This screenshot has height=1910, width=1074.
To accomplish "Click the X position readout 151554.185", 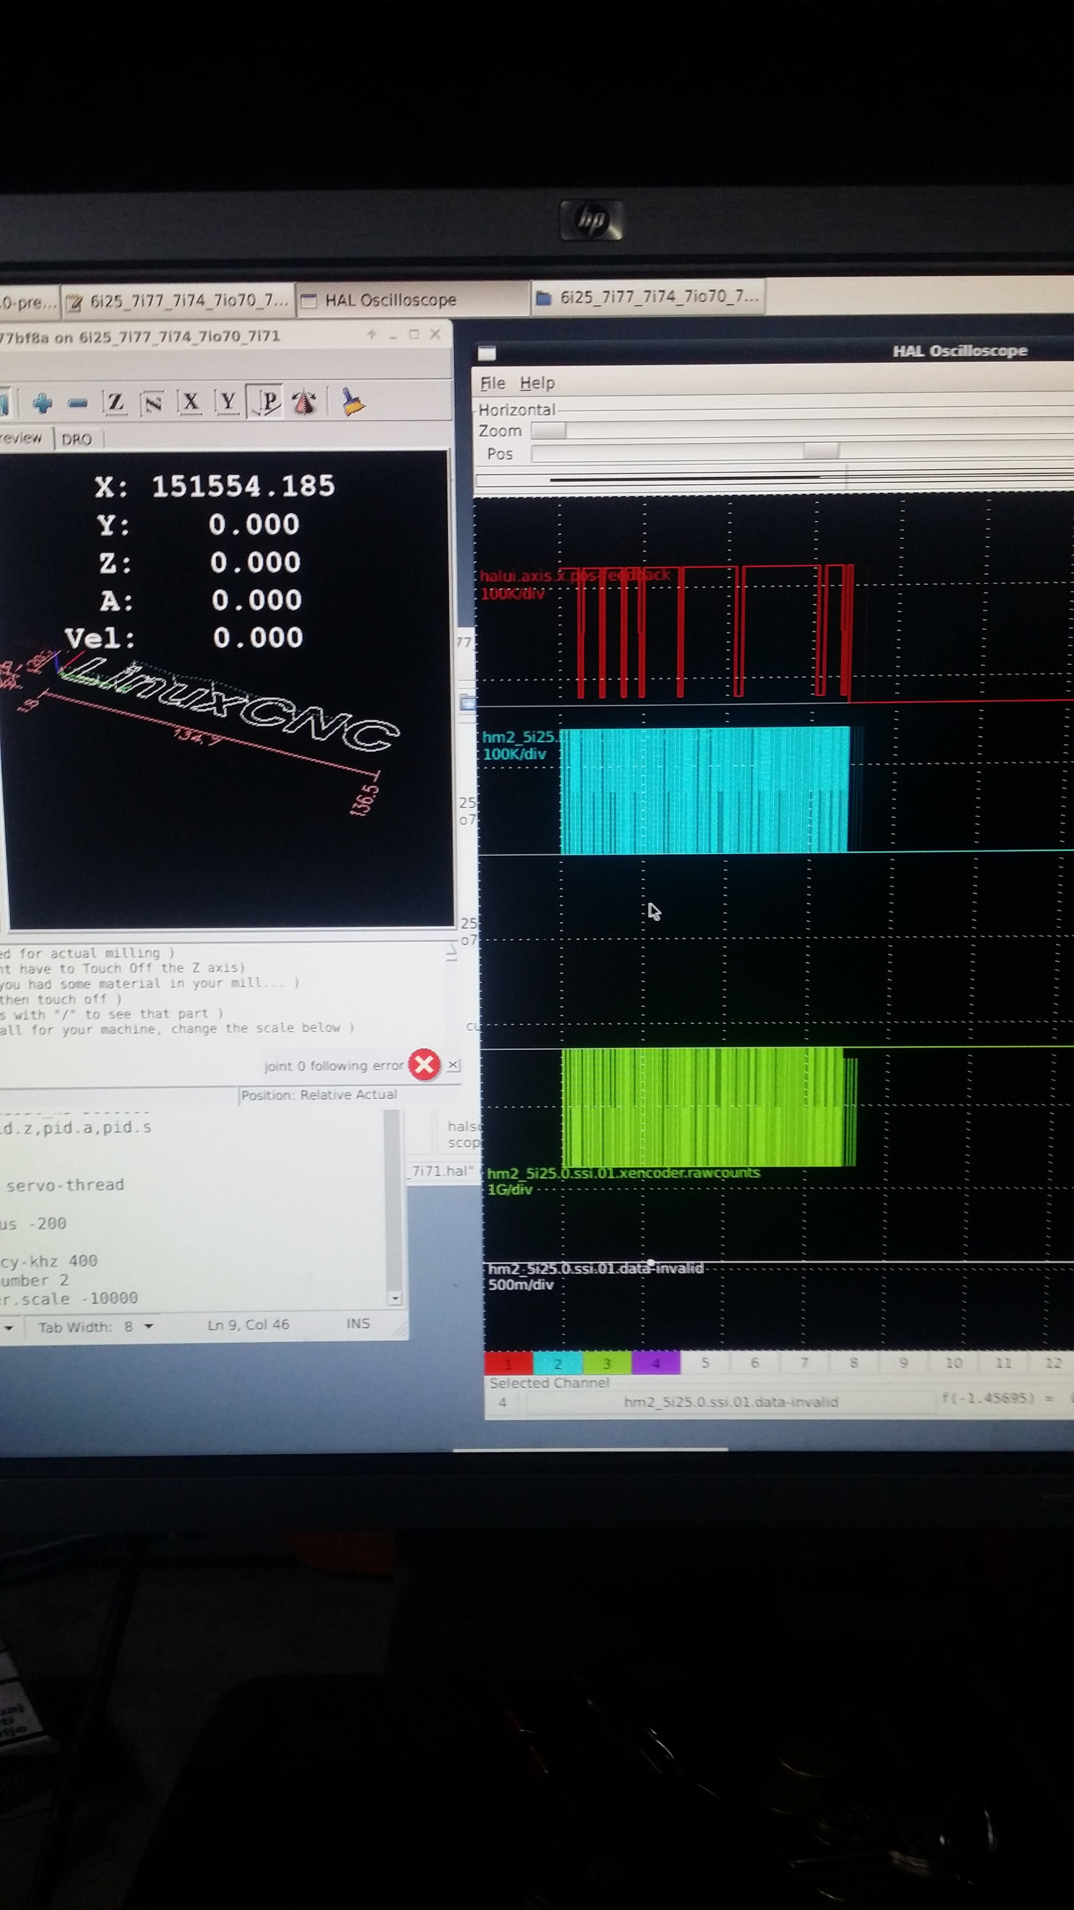I will tap(243, 486).
